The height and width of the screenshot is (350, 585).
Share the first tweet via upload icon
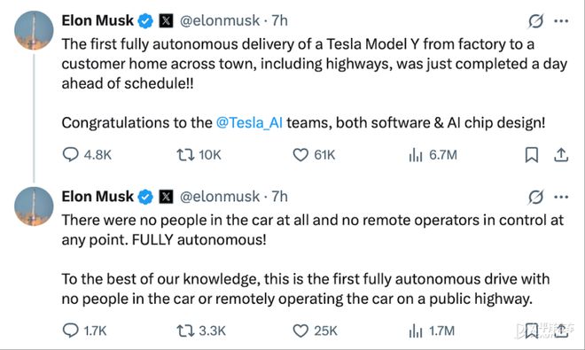click(561, 155)
